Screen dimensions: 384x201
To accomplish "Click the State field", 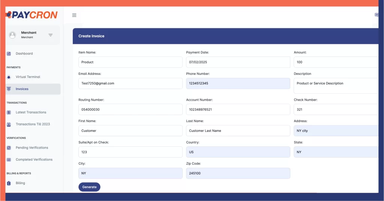I will pyautogui.click(x=336, y=152).
